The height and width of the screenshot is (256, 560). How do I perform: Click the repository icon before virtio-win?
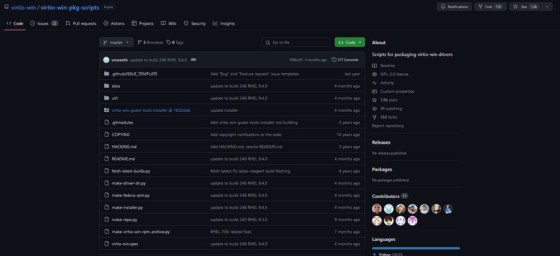click(6, 7)
